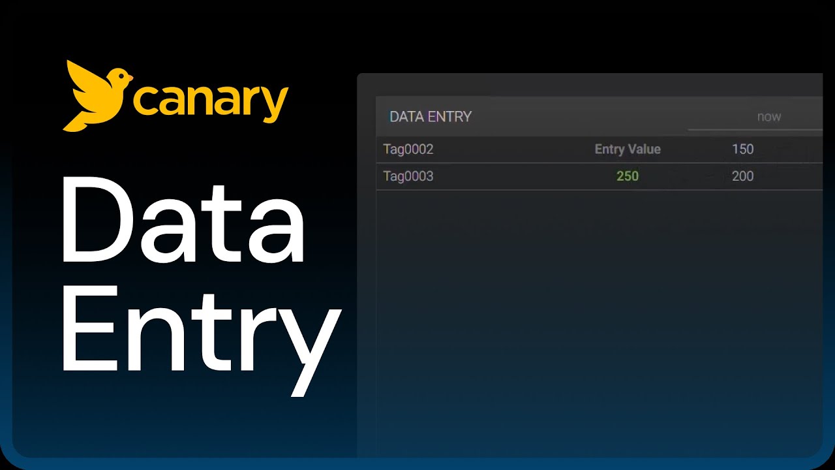This screenshot has width=835, height=470.
Task: Click the canary wordmark text
Action: (211, 101)
